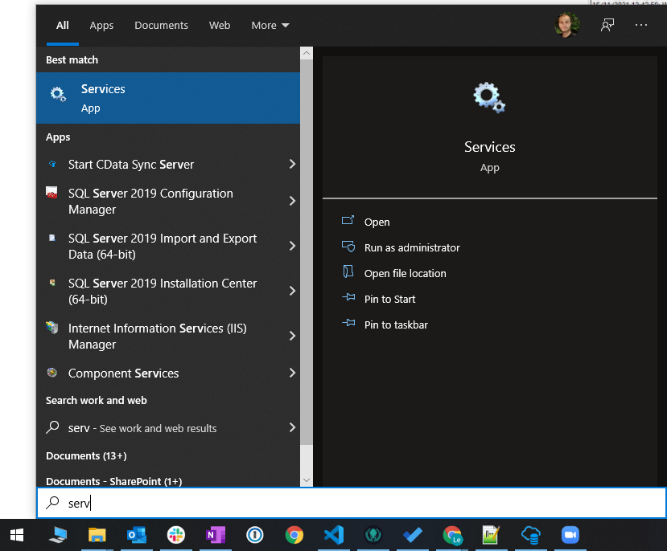Launch Outlook from the taskbar
The width and height of the screenshot is (667, 551).
[137, 535]
